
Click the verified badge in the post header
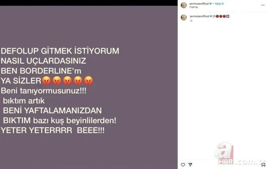[x=211, y=4]
